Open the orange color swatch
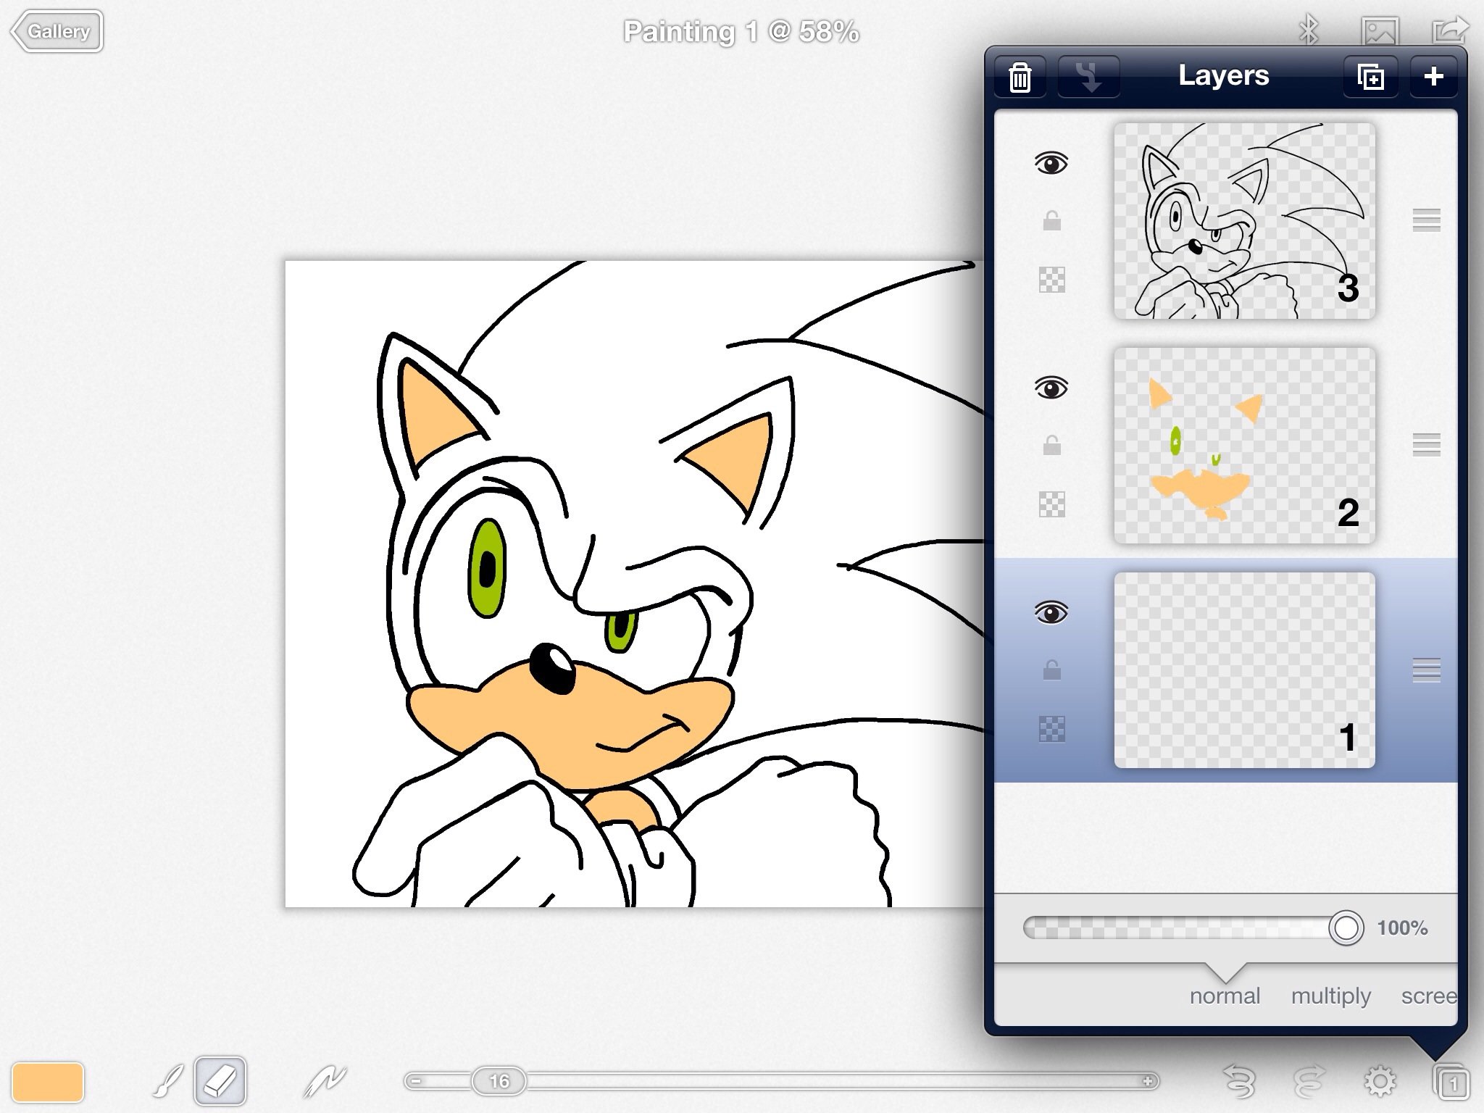This screenshot has width=1484, height=1113. click(x=48, y=1082)
